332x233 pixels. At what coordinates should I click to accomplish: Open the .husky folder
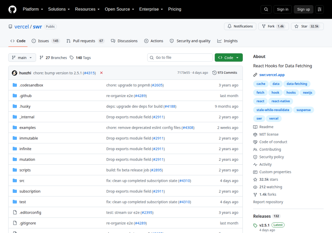coord(25,106)
